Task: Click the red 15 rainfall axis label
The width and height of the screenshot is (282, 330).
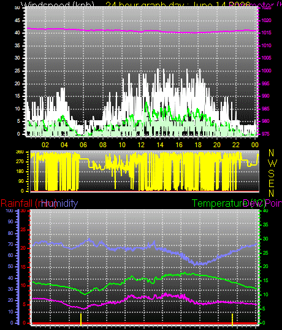Action: [23, 267]
